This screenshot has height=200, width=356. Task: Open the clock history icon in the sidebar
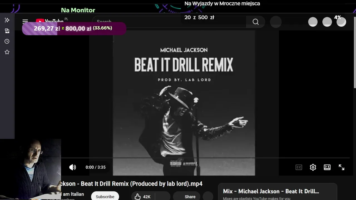click(x=7, y=41)
